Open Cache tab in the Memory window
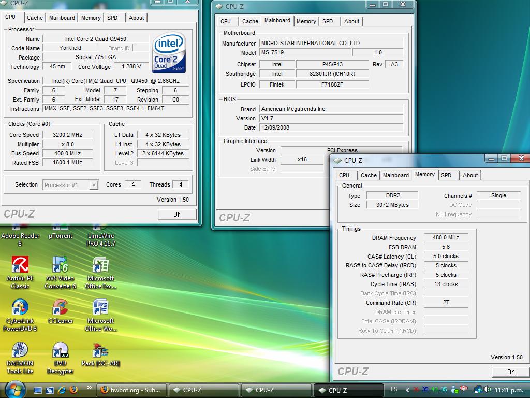The height and width of the screenshot is (398, 530). click(369, 175)
